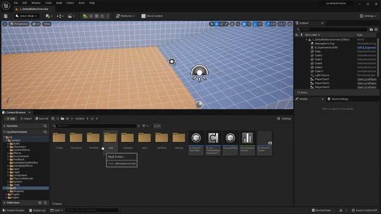Open the Blueprints dropdown icon in the toolbar
Screen dimensions: 381x214
(x=60, y=16)
